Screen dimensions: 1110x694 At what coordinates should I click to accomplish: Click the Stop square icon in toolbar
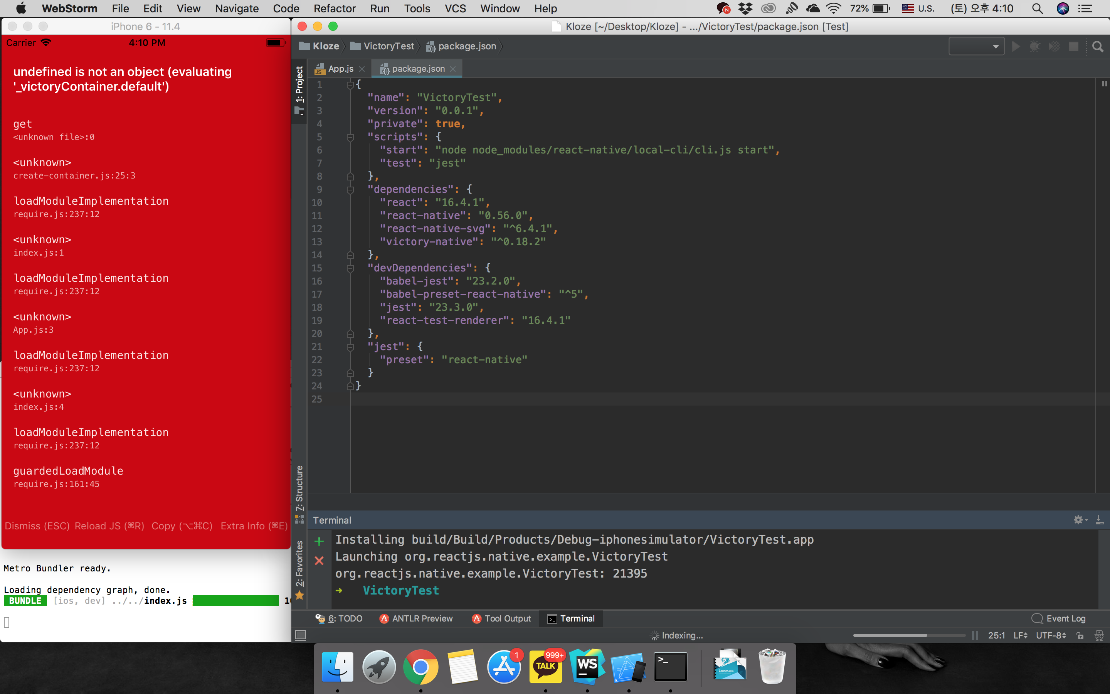[x=1073, y=46]
